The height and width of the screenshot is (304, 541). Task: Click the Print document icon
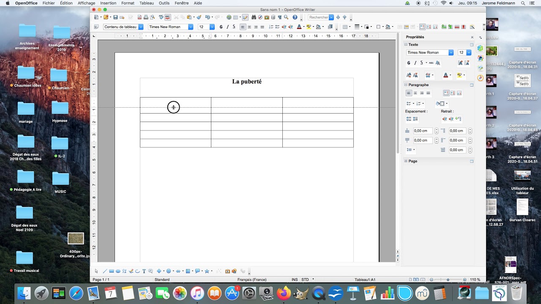point(146,17)
